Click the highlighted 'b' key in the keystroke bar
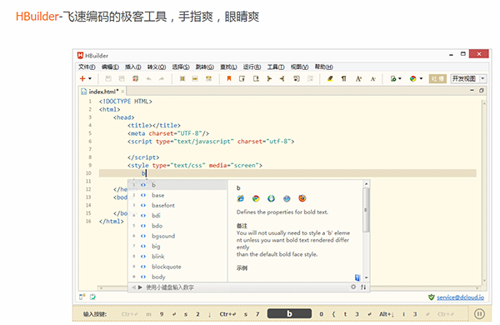 point(289,314)
